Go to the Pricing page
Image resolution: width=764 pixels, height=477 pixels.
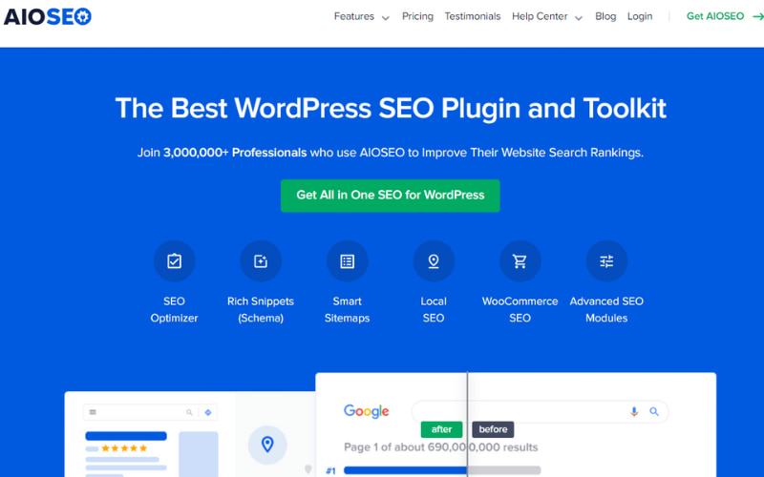(417, 16)
